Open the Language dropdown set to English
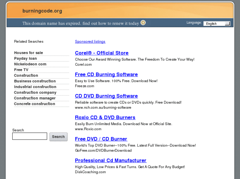240x179 pixels. [217, 24]
